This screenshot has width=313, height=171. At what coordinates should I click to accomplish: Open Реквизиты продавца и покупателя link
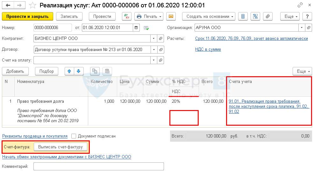pyautogui.click(x=35, y=136)
